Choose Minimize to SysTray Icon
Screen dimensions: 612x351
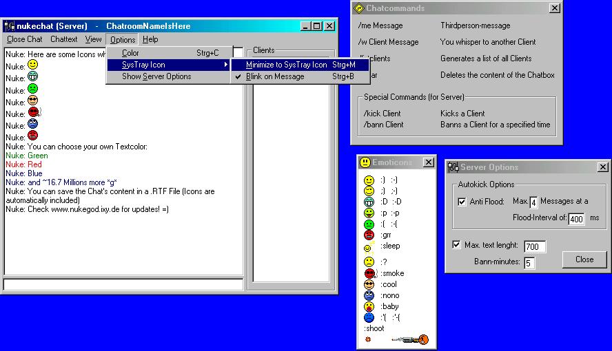pos(286,65)
